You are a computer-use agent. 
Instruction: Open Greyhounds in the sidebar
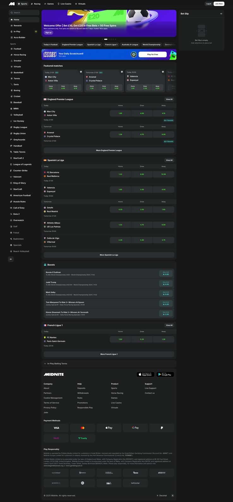pos(24,140)
